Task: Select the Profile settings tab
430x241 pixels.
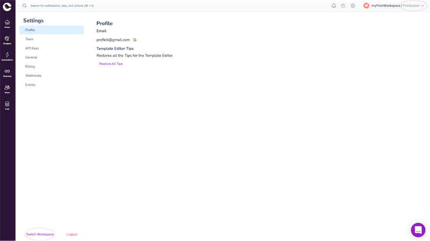Action: (x=51, y=30)
